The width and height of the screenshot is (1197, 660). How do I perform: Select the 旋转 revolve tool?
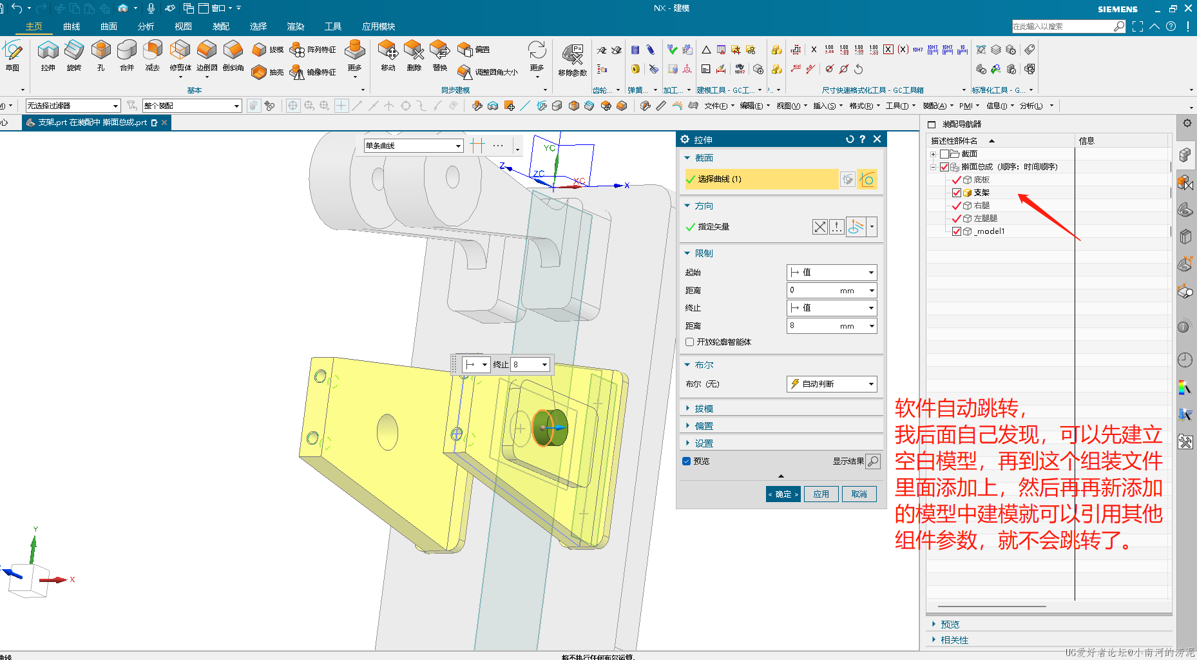point(74,55)
